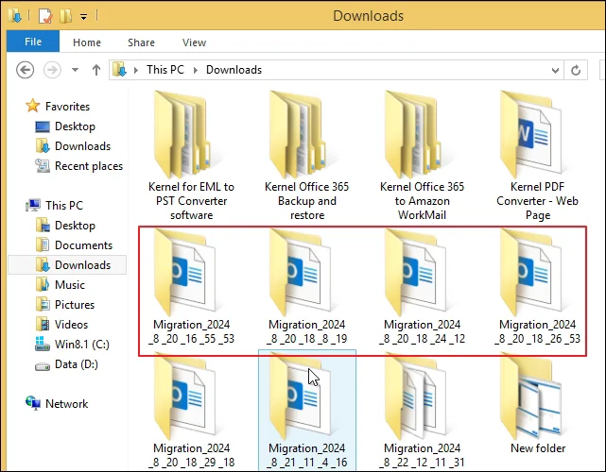Switch to the Home ribbon tab

87,42
